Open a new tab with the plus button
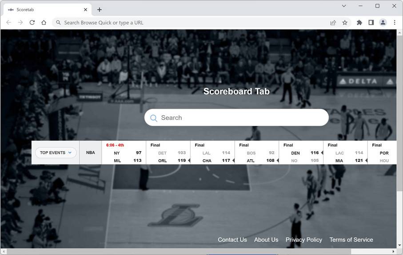The height and width of the screenshot is (255, 403). tap(100, 10)
